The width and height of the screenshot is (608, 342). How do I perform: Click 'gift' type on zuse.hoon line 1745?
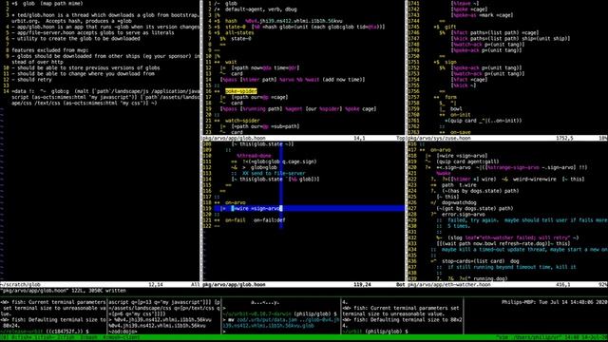tap(449, 27)
